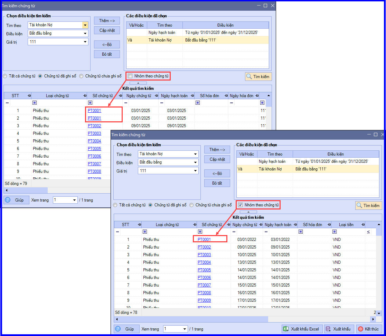
Task: Click Thêm --> button in back window
Action: (107, 21)
